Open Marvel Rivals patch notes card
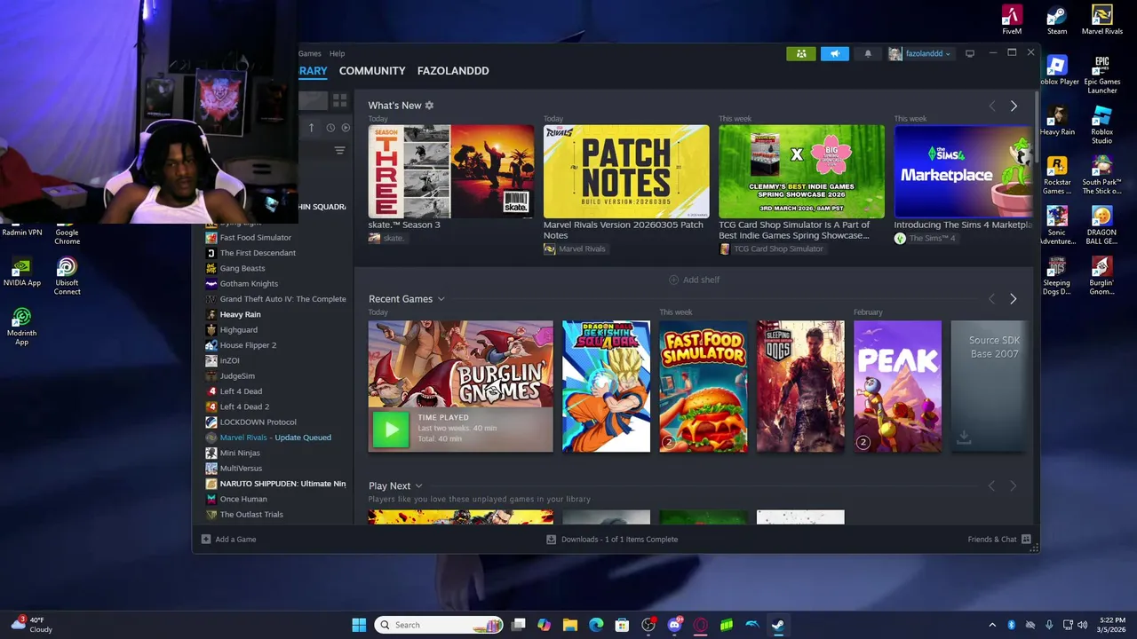The width and height of the screenshot is (1137, 639). point(626,171)
